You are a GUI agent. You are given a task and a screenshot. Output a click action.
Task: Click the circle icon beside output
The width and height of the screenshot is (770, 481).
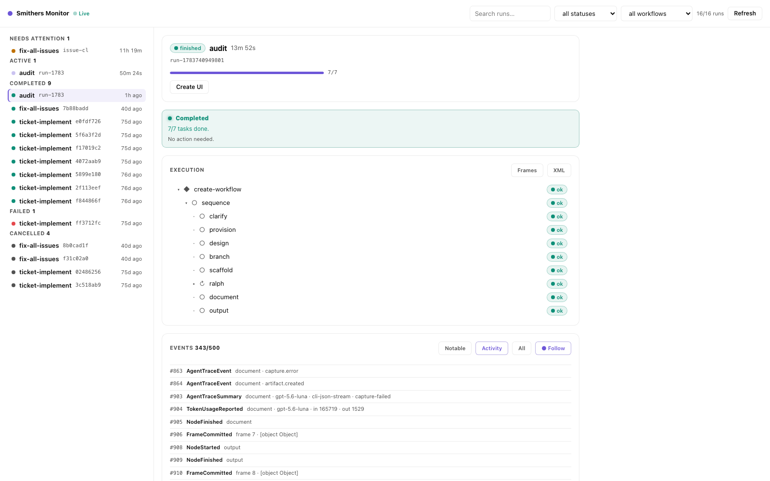click(x=202, y=311)
